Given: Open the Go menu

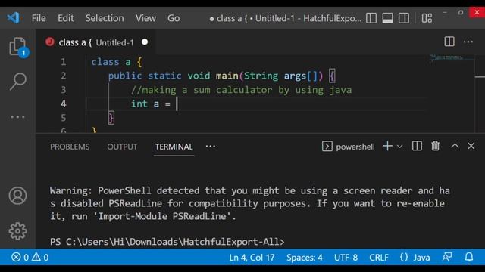Looking at the screenshot, I should coord(174,18).
